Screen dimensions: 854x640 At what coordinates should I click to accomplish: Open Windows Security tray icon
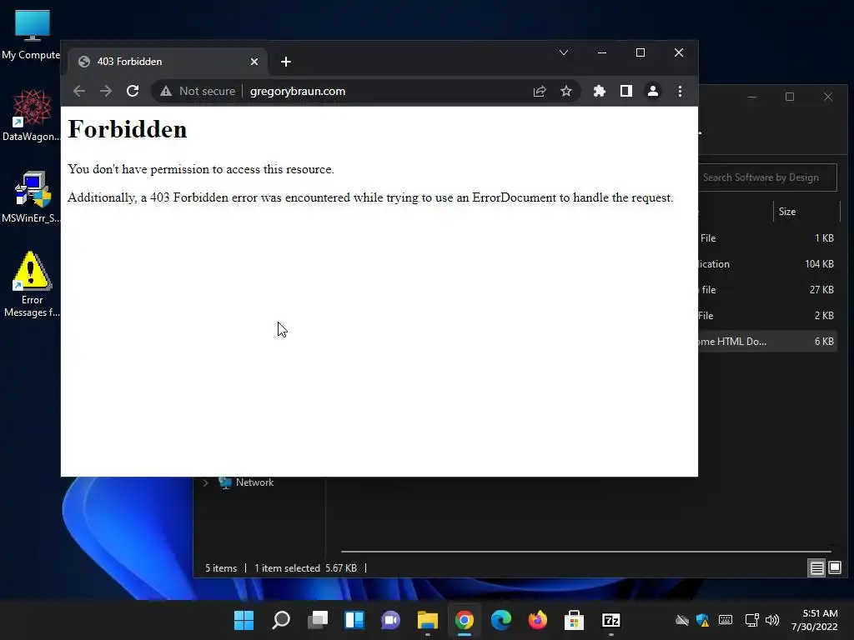coord(702,620)
